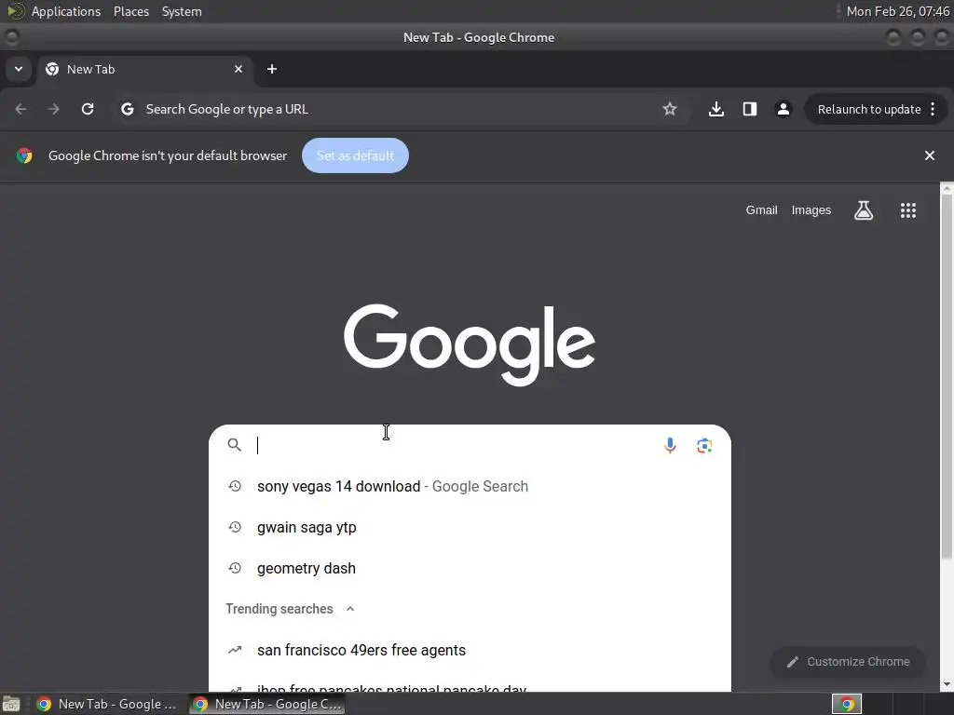This screenshot has height=715, width=954.
Task: Select suggestion geometry dash
Action: 470,568
